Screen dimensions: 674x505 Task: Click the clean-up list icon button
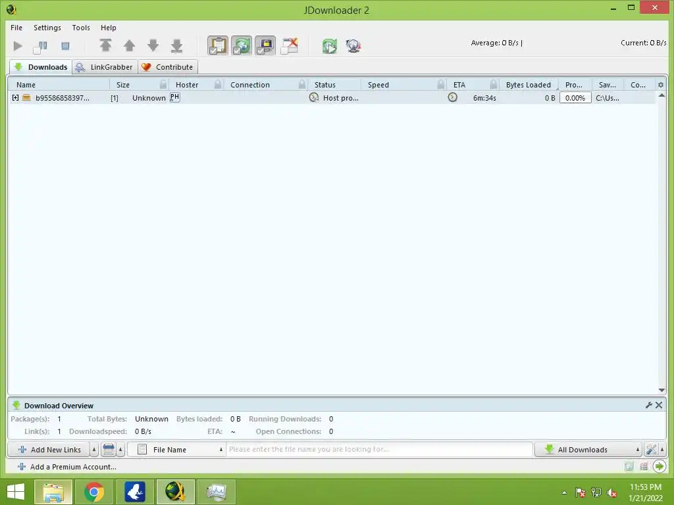tap(109, 450)
